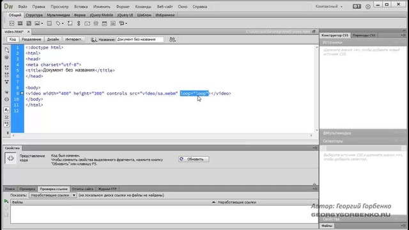Switch to Разделение split view

click(x=31, y=40)
